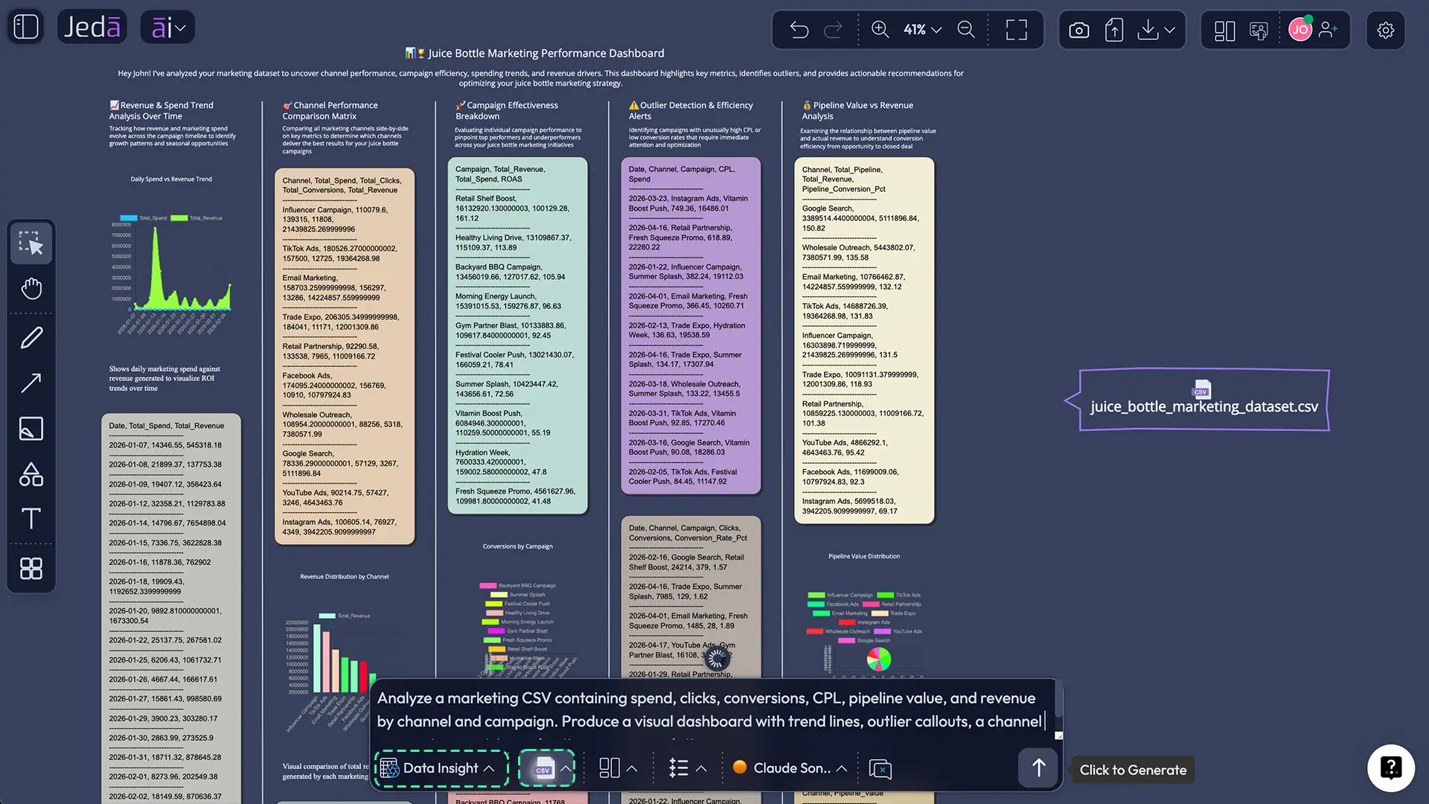Click the dashboard title text

click(535, 53)
